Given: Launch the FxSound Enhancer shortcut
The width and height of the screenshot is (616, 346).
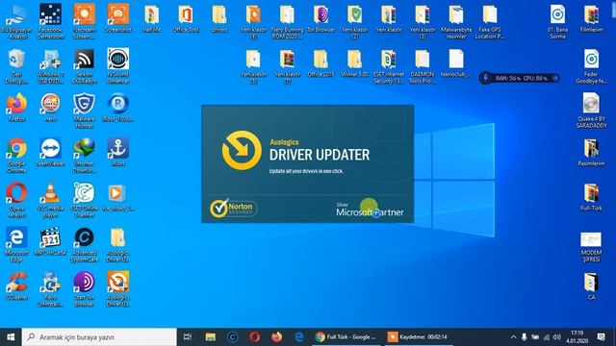Looking at the screenshot, I should pos(117,66).
